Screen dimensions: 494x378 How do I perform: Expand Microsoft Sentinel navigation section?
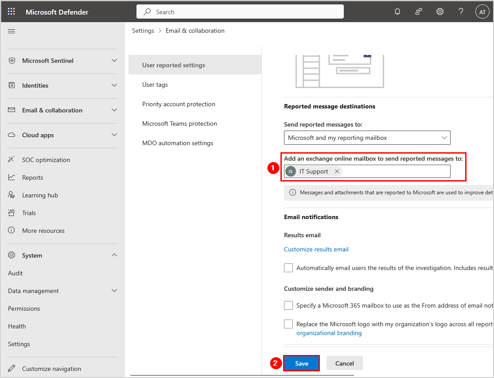[114, 61]
